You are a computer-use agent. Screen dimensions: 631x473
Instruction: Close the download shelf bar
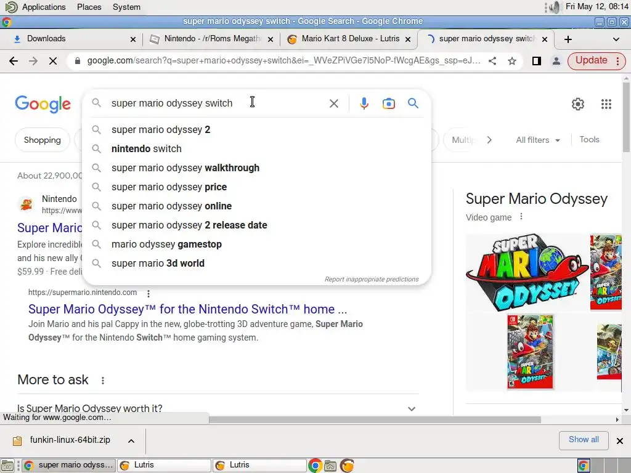pos(620,441)
